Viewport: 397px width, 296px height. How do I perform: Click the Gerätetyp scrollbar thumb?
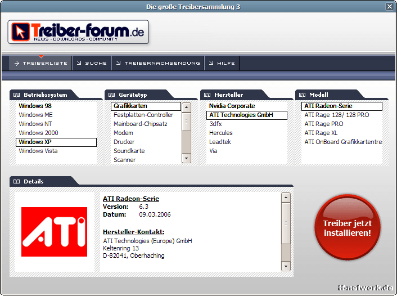pyautogui.click(x=186, y=122)
